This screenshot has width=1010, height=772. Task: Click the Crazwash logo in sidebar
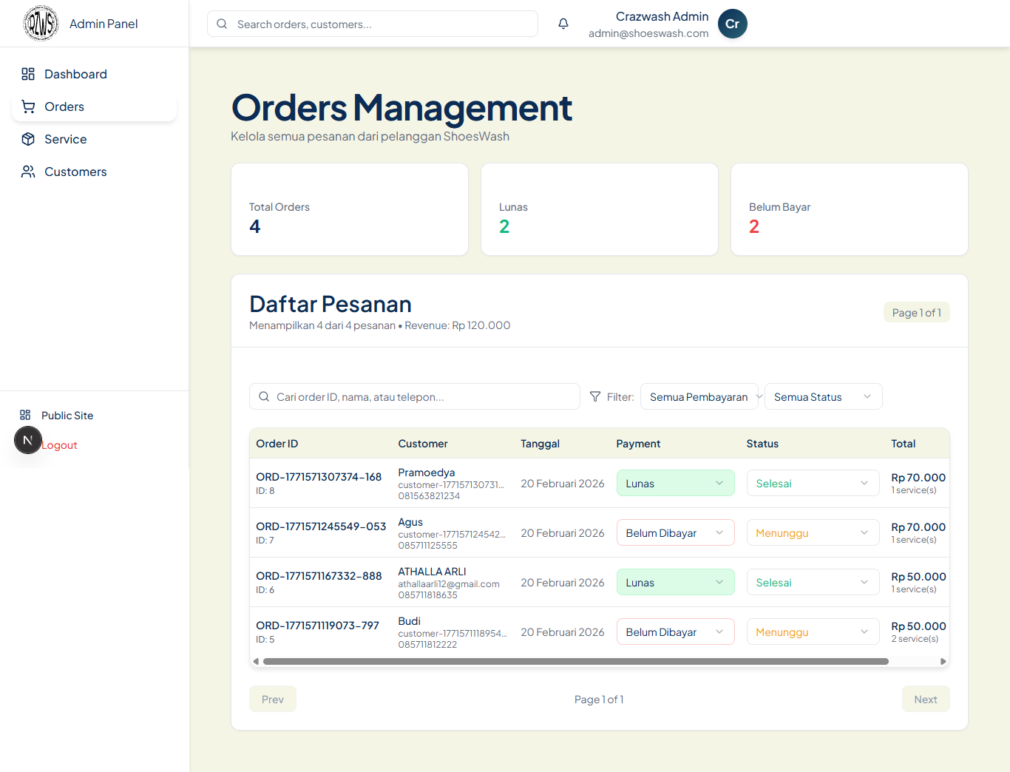coord(41,24)
